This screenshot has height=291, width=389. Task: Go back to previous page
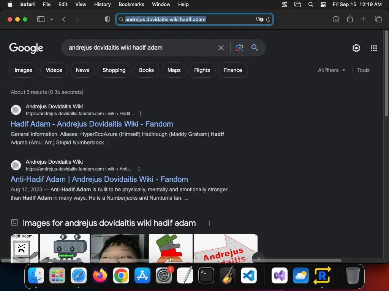click(64, 19)
